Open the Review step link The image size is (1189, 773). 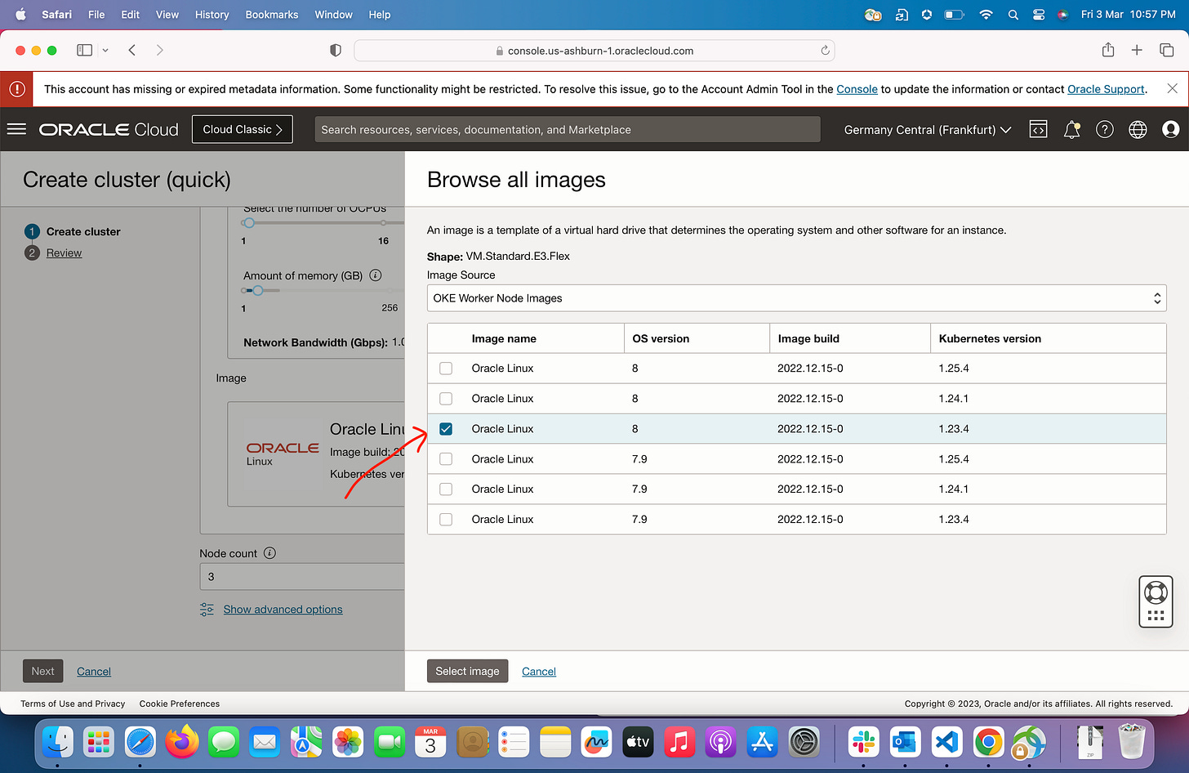pyautogui.click(x=64, y=253)
